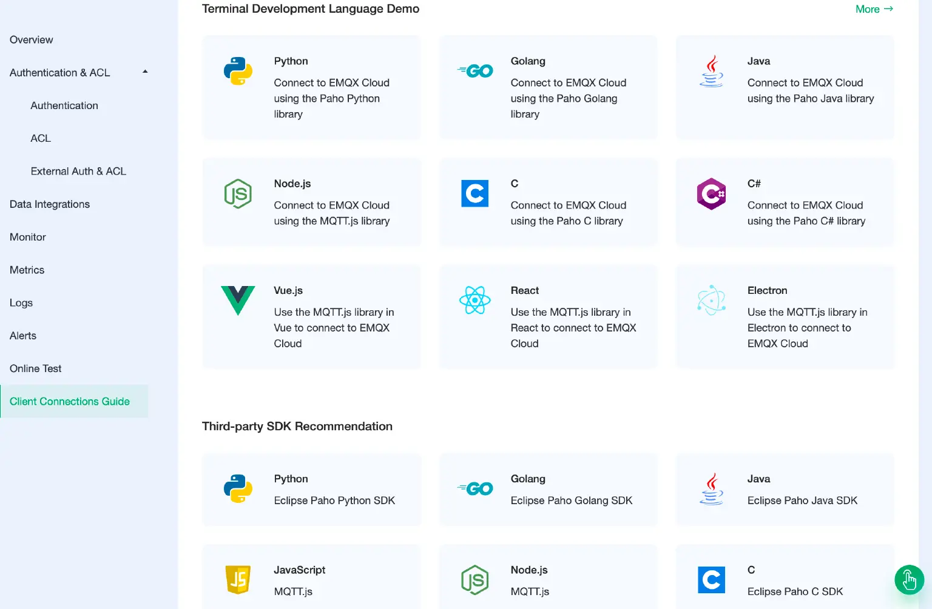Select the Electron logo icon
Image resolution: width=932 pixels, height=609 pixels.
[x=711, y=300]
